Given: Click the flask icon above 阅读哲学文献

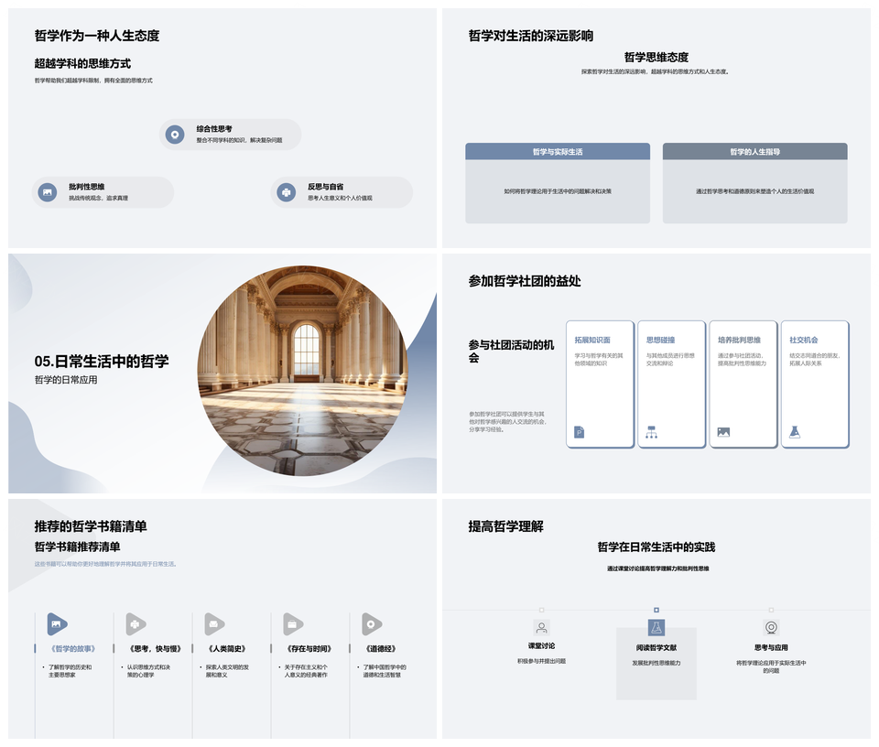Looking at the screenshot, I should tap(656, 628).
